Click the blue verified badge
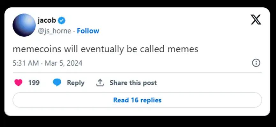276x127 pixels. tap(62, 21)
